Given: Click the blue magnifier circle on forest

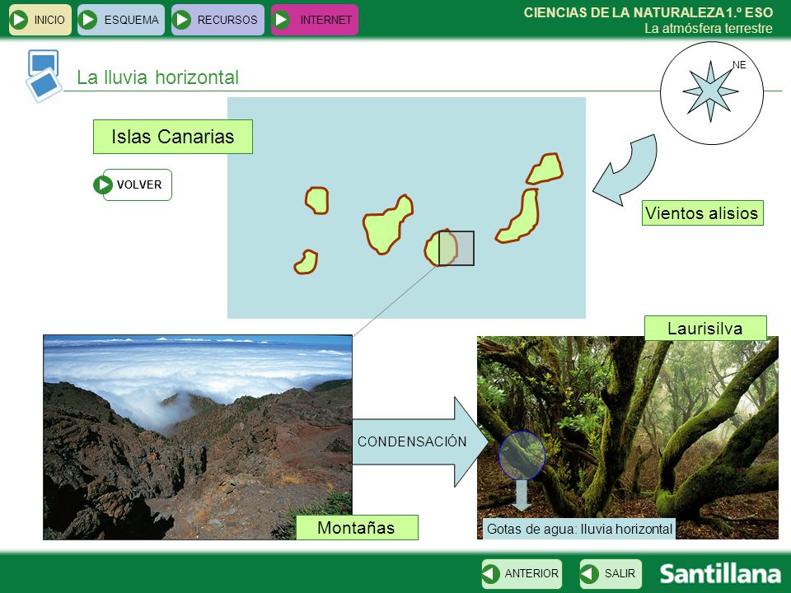Looking at the screenshot, I should pos(522,455).
